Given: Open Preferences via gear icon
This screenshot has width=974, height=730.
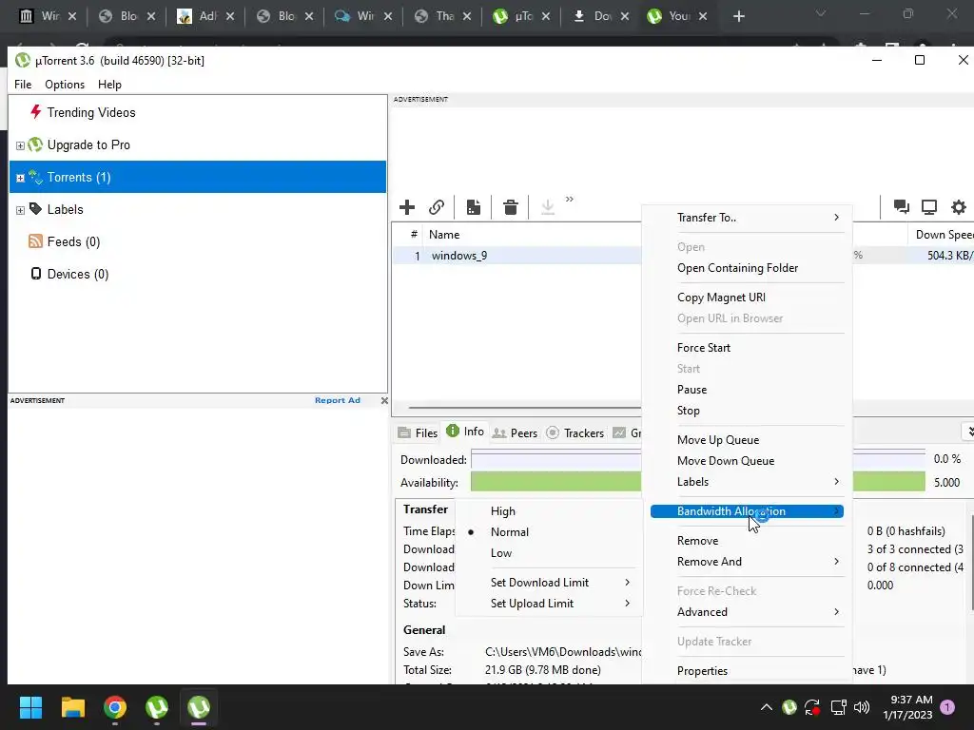Looking at the screenshot, I should click(x=959, y=206).
